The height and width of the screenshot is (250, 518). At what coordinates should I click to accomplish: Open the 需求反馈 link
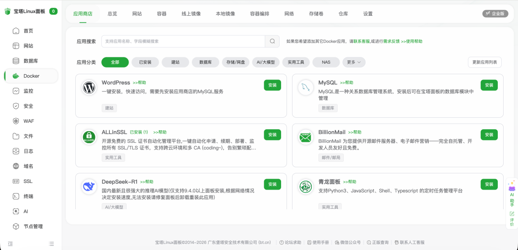click(x=391, y=42)
